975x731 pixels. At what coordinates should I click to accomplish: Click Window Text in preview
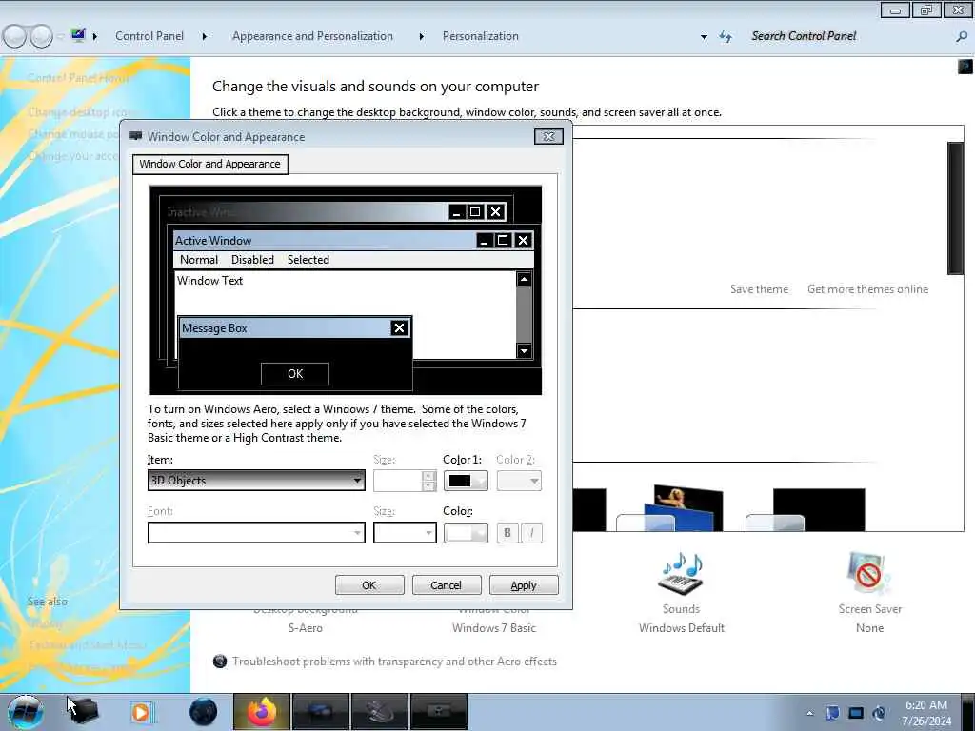click(209, 281)
